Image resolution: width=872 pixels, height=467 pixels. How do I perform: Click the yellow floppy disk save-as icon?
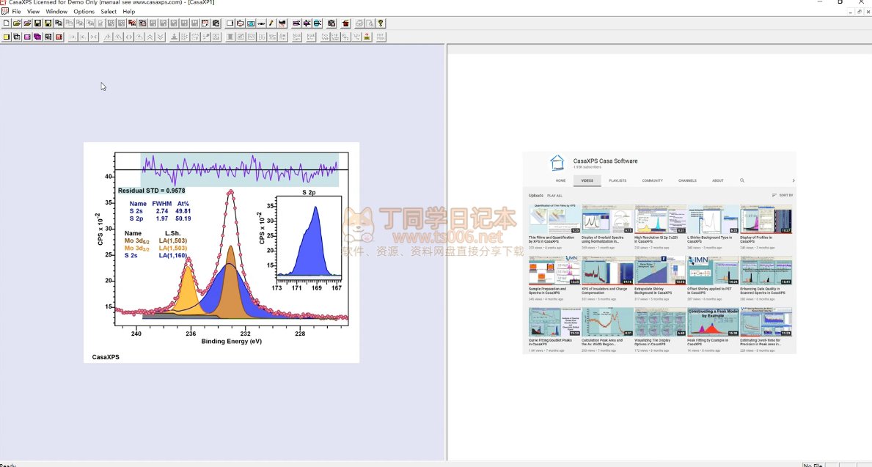tap(48, 23)
